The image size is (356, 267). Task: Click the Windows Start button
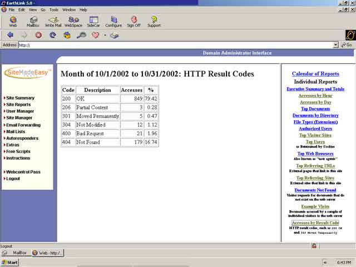click(x=10, y=262)
